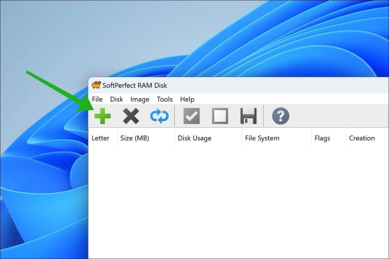
Task: Click the black X Remove disk icon
Action: (131, 116)
